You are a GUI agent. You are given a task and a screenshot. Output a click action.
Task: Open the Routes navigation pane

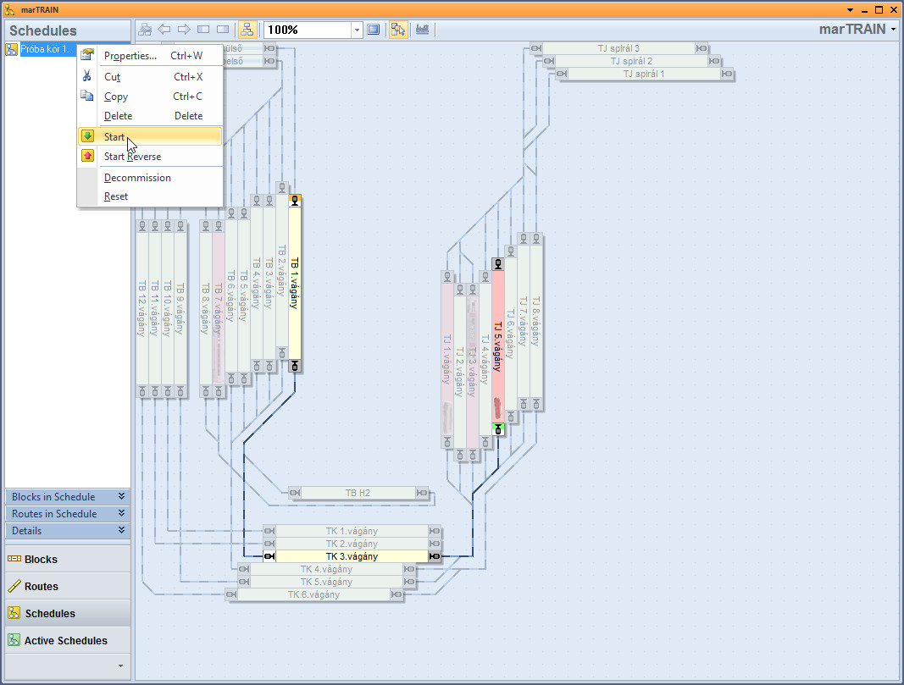(41, 587)
